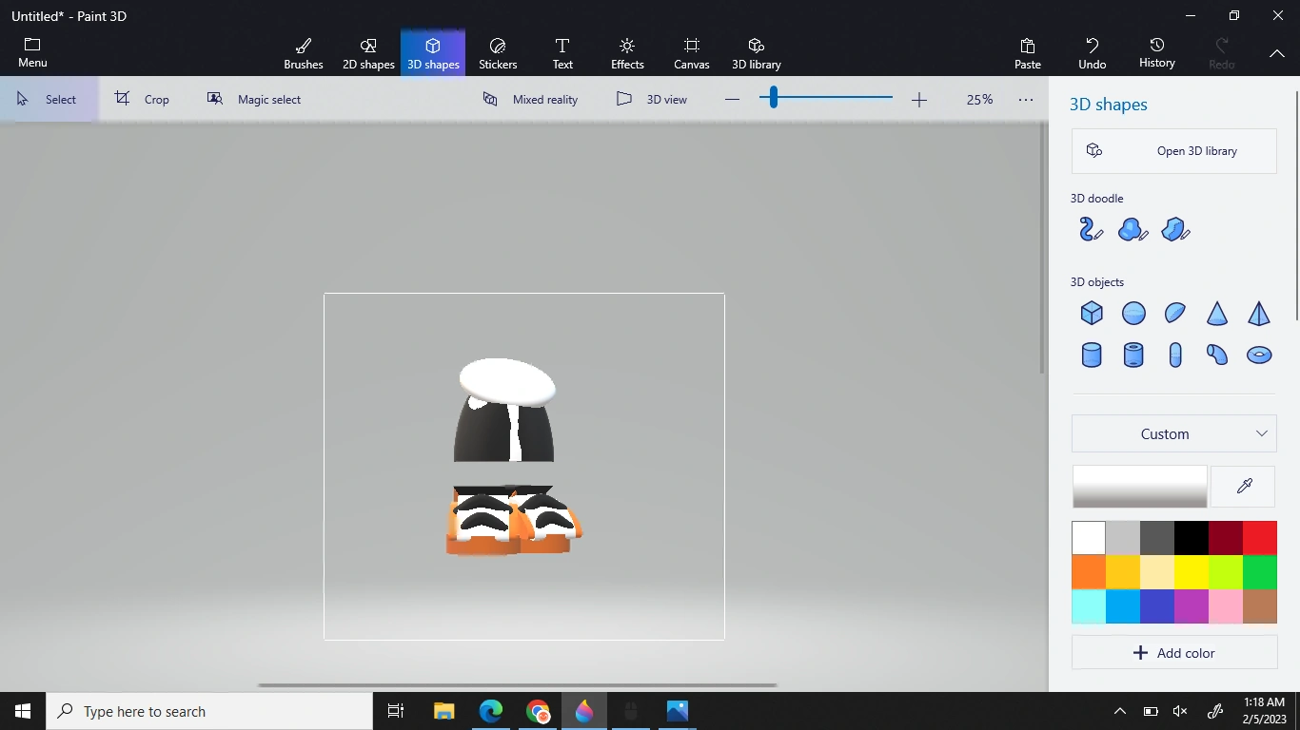1300x730 pixels.
Task: Select the sphere 3D object
Action: (x=1133, y=313)
